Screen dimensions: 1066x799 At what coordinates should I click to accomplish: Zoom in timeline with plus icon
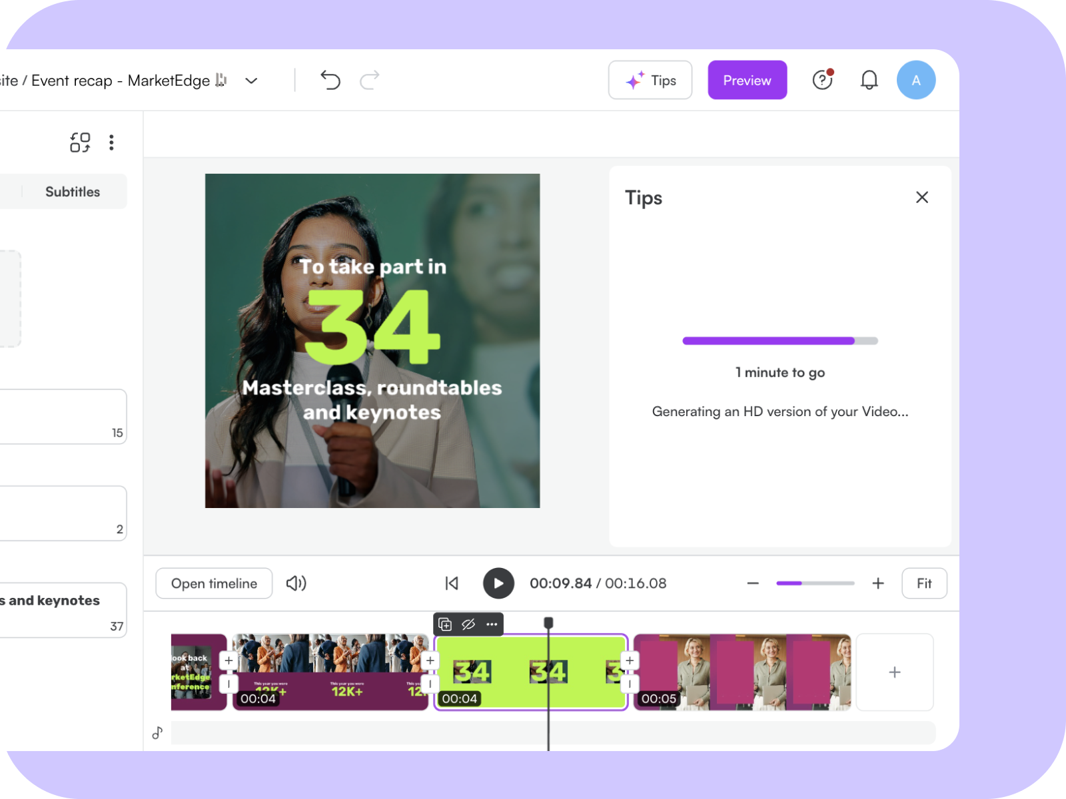878,583
